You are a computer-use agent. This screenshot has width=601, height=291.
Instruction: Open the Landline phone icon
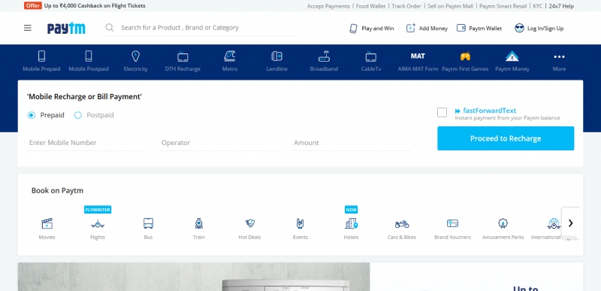276,56
